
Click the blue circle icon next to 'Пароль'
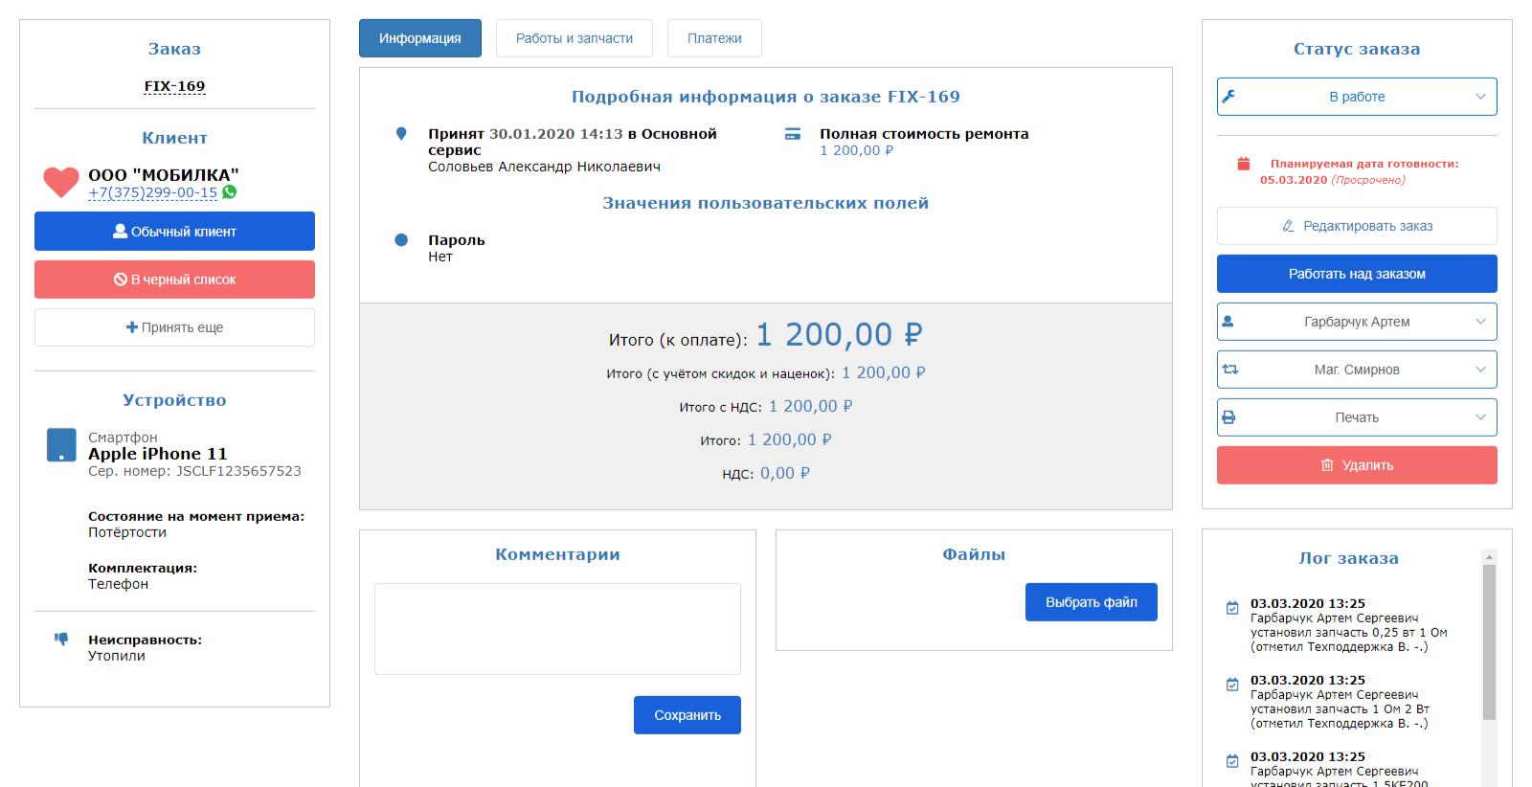[x=401, y=240]
